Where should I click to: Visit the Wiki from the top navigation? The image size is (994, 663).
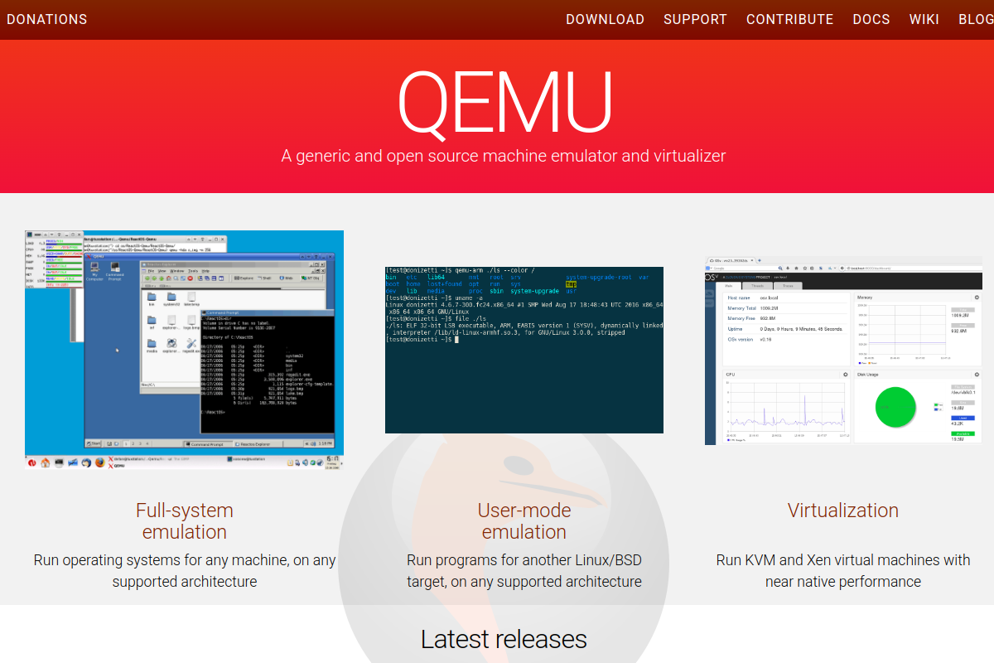pyautogui.click(x=924, y=19)
